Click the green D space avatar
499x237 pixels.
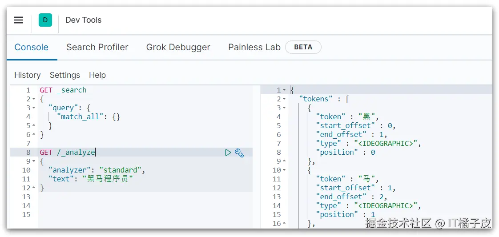pos(45,20)
